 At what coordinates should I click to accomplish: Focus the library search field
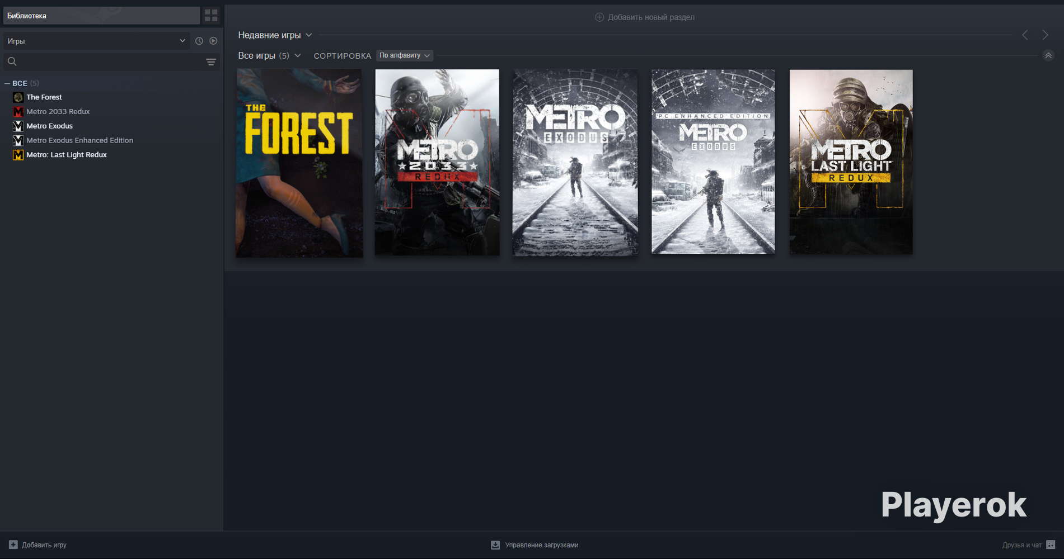111,61
